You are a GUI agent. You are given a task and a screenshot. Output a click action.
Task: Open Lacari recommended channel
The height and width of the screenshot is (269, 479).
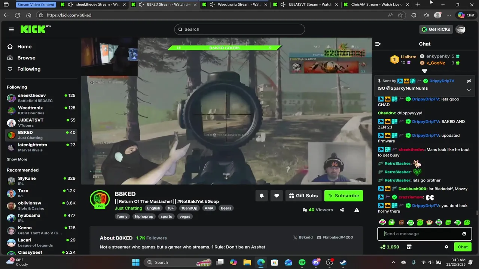pos(41,243)
